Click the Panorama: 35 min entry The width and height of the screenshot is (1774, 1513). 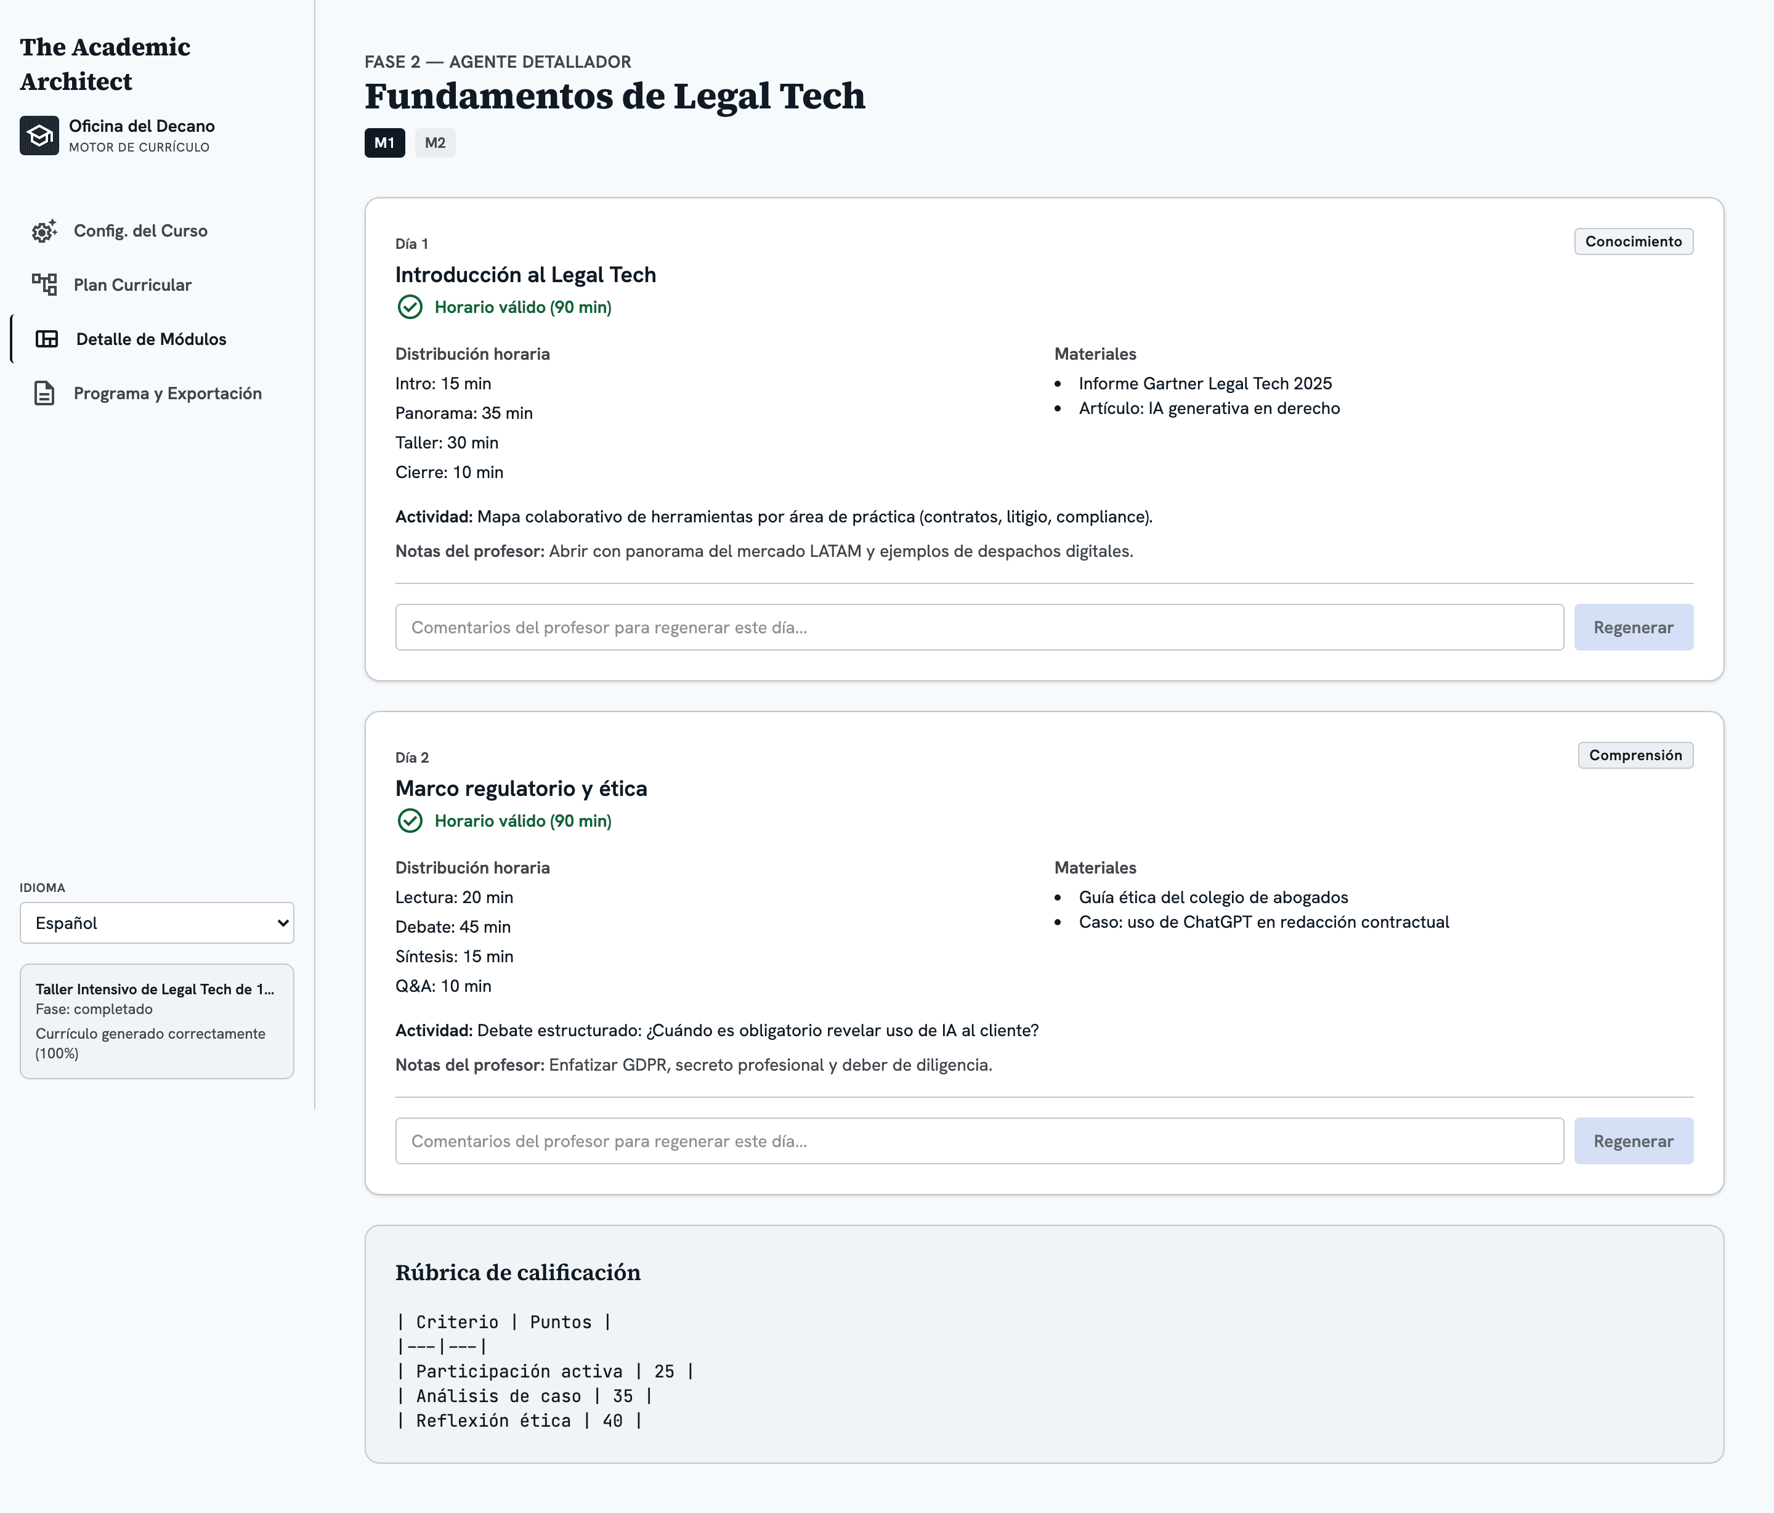[464, 413]
